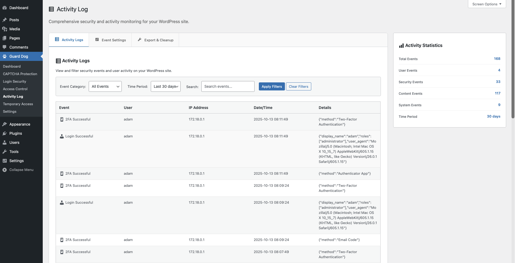Click the Collapse Menu arrow icon
515x263 pixels.
point(4,170)
